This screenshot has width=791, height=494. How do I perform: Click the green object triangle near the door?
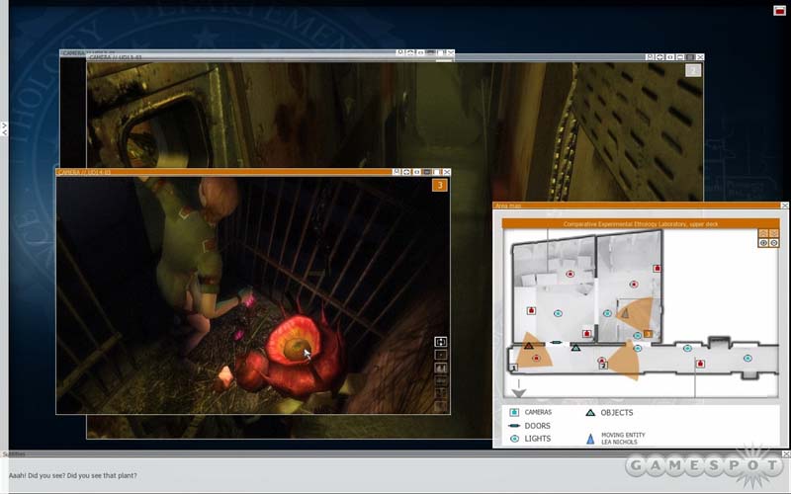point(574,348)
